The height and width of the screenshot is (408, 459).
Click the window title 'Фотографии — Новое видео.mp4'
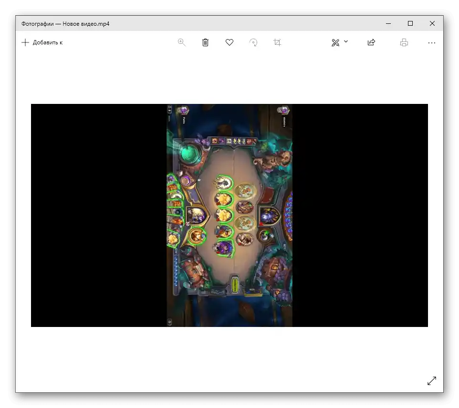tap(65, 24)
